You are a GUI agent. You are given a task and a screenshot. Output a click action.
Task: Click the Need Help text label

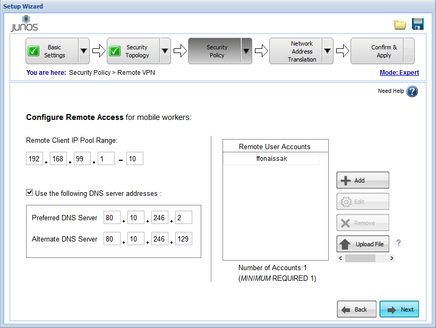391,91
